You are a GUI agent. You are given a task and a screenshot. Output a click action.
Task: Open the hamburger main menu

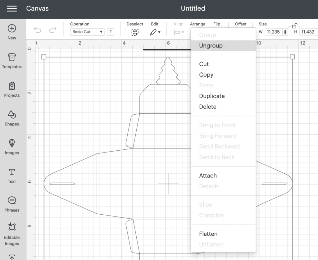click(12, 8)
